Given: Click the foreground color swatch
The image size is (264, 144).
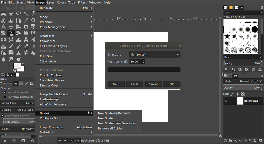Looking at the screenshot, I should [17, 66].
